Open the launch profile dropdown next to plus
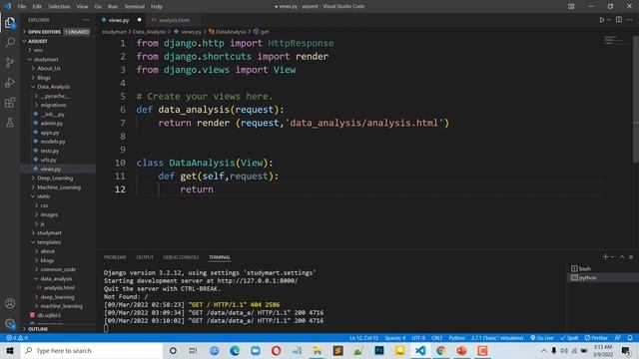This screenshot has width=639, height=359. (612, 257)
